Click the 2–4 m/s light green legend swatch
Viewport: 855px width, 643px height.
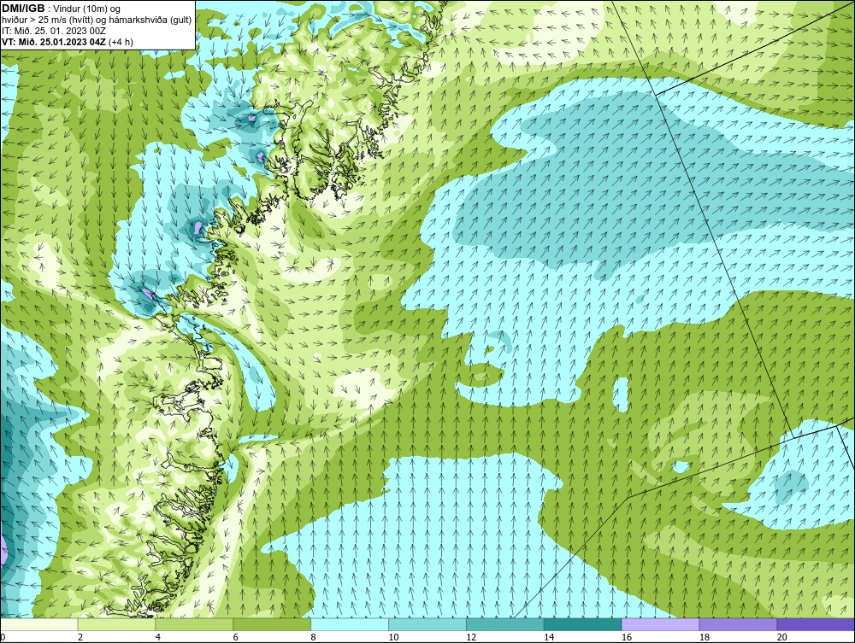coord(116,624)
